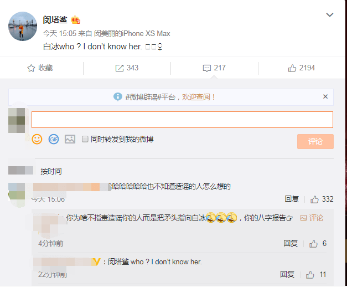Click the star 收藏 favorite icon
Viewport: 347px width, 287px height.
click(x=31, y=68)
